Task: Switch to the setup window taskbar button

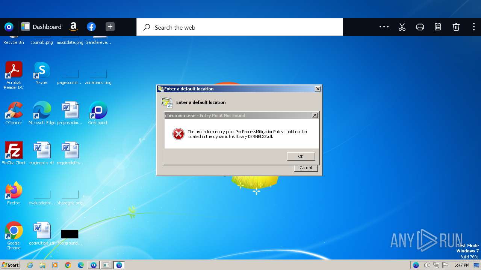Action: [106, 265]
